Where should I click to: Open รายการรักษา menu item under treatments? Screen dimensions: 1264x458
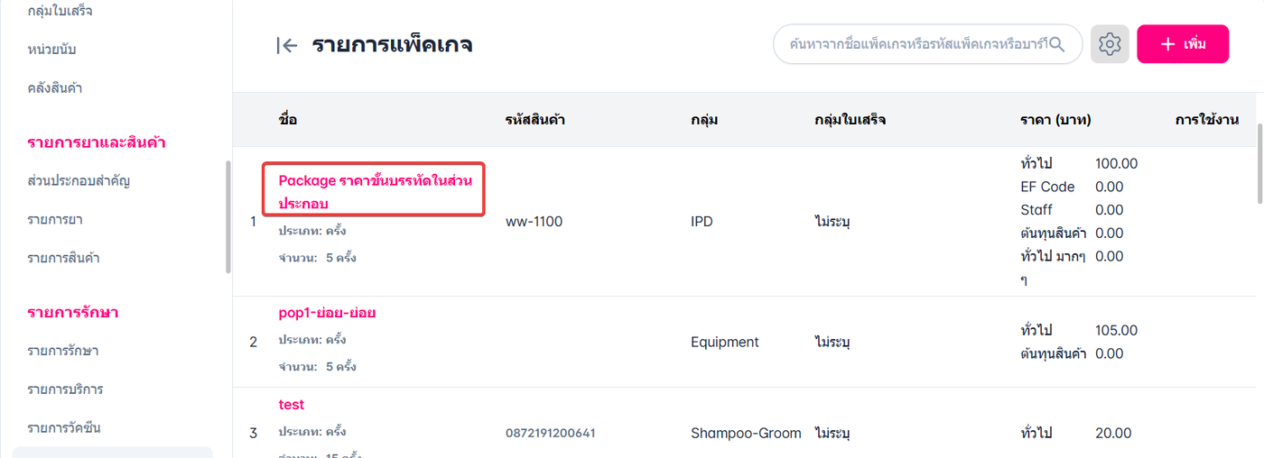tap(63, 351)
